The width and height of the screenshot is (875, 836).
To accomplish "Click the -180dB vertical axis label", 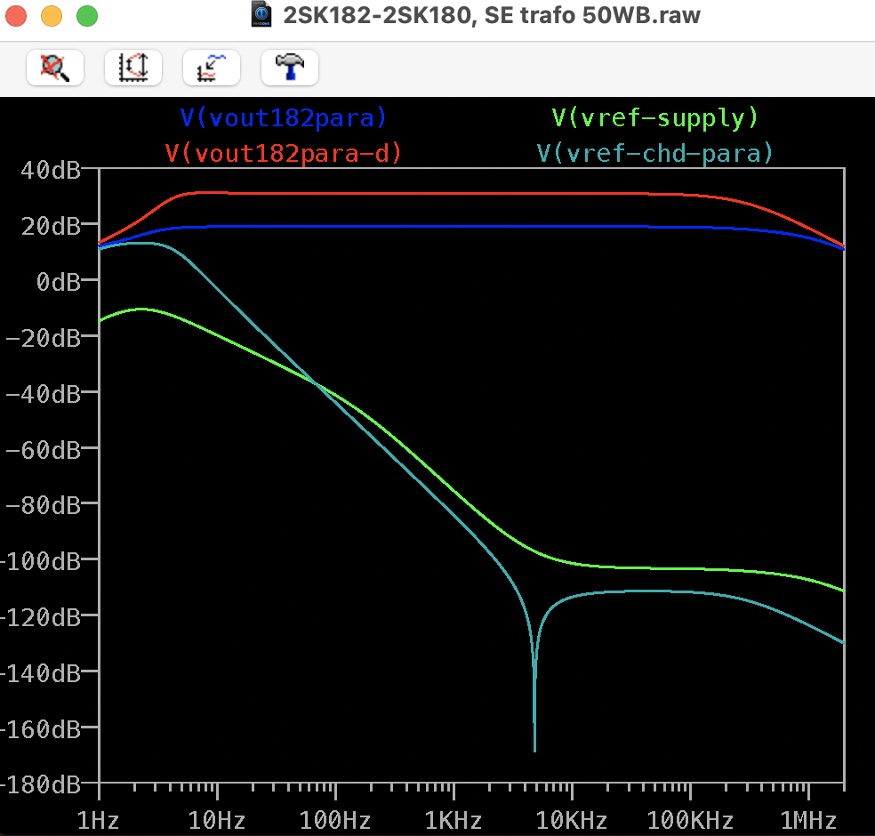I will click(x=41, y=784).
